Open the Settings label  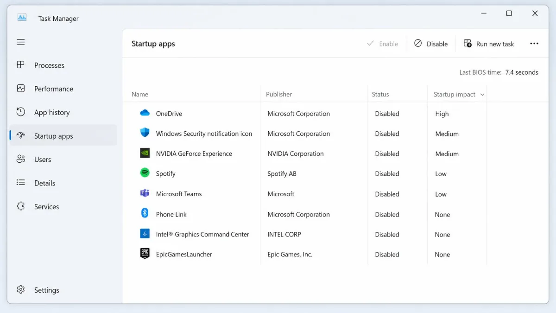click(x=47, y=290)
